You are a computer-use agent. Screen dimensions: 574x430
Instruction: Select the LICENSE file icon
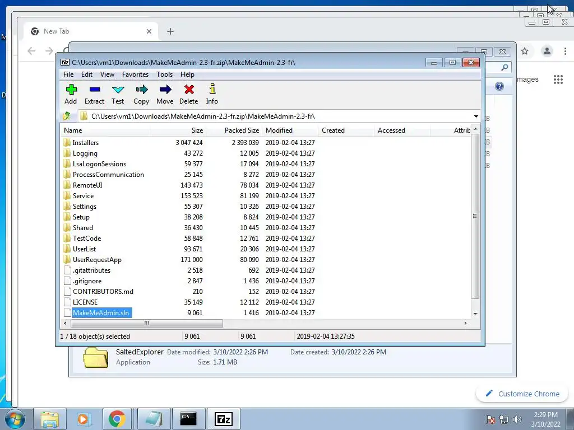coord(67,302)
